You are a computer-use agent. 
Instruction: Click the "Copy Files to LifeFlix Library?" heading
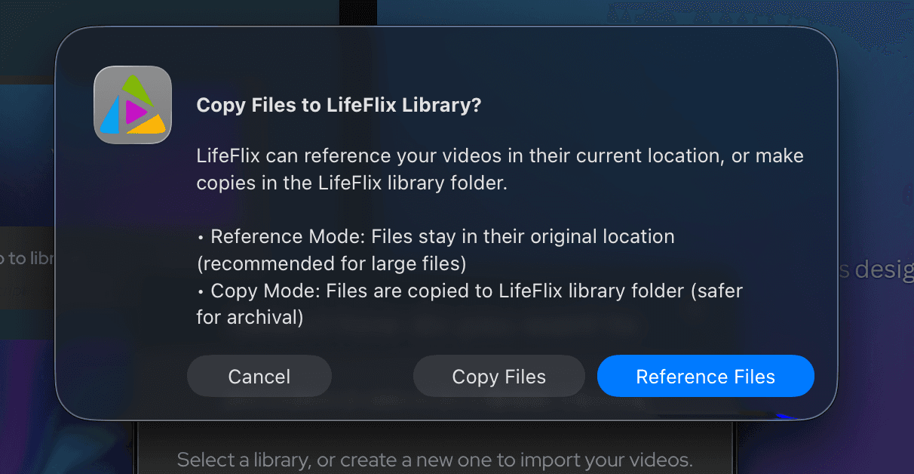pos(339,105)
